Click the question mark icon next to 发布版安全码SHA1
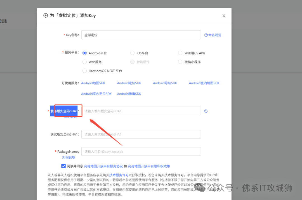 (206, 111)
